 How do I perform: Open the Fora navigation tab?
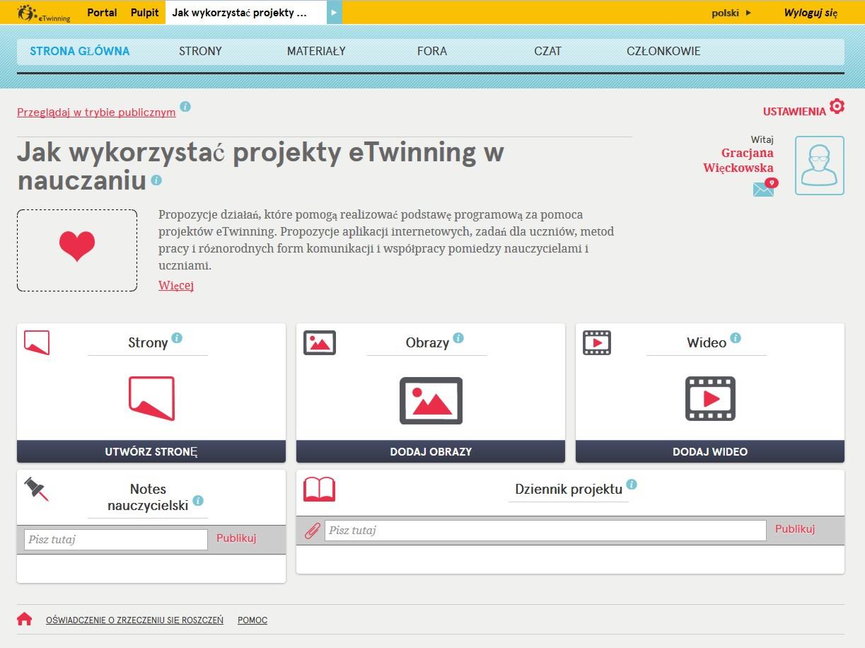coord(432,51)
